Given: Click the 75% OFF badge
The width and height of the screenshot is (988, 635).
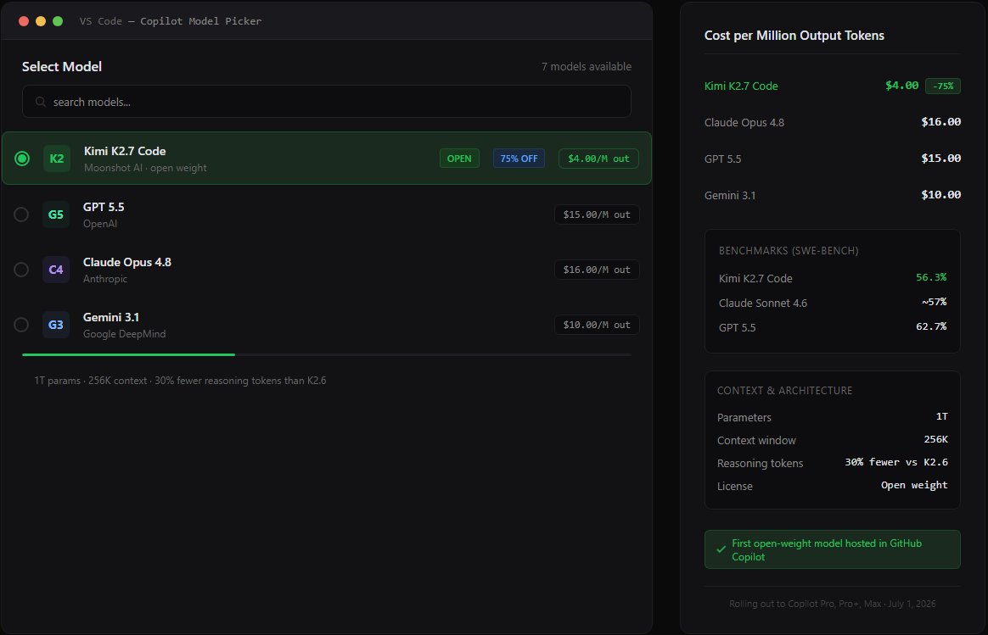Looking at the screenshot, I should point(519,159).
